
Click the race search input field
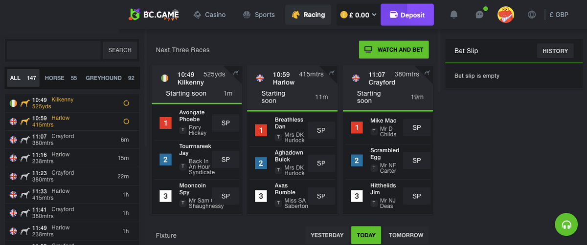coord(53,50)
